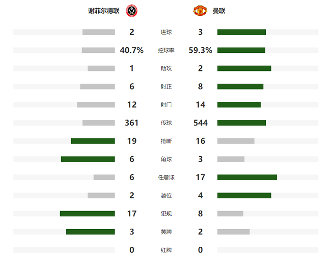Select the 射门 stat label

point(166,105)
